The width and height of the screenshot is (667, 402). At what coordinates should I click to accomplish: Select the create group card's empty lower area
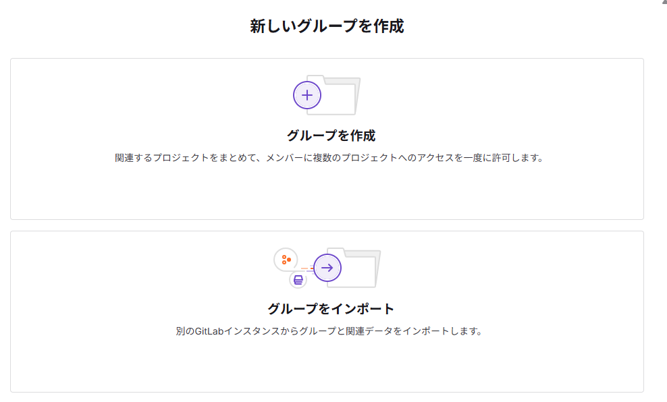(x=327, y=194)
